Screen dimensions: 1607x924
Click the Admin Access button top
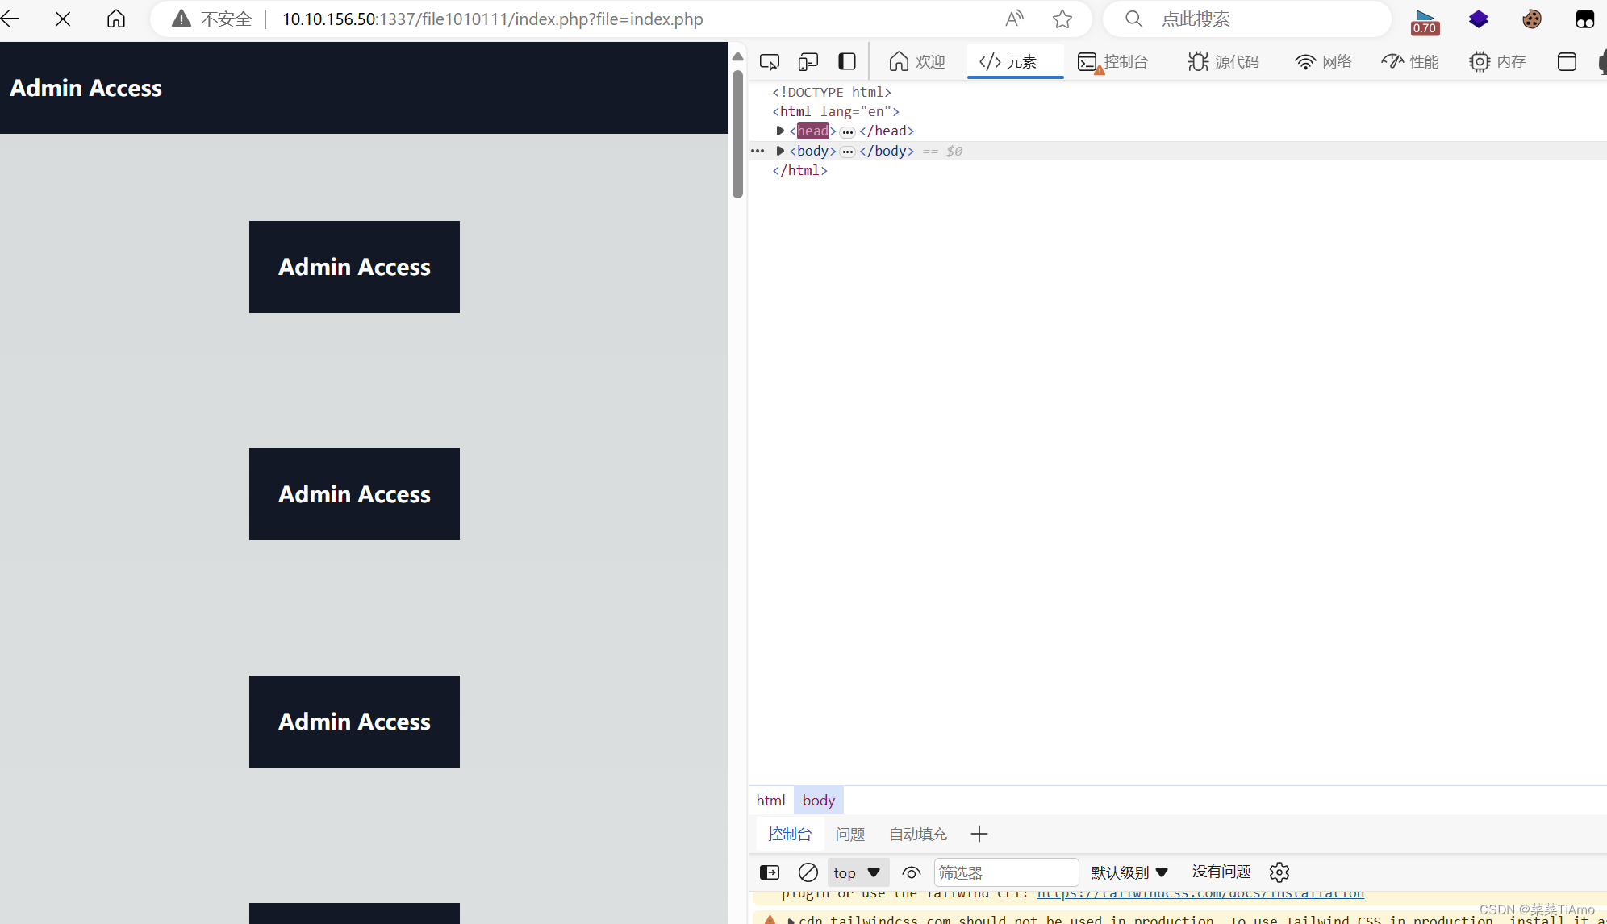pos(354,266)
